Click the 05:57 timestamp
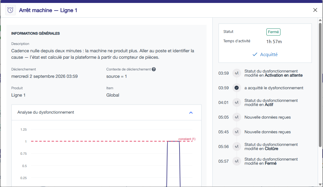Screen dimensions: 323x187 pyautogui.click(x=224, y=161)
